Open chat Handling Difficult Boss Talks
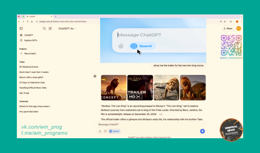The width and height of the screenshot is (260, 153). (33, 88)
